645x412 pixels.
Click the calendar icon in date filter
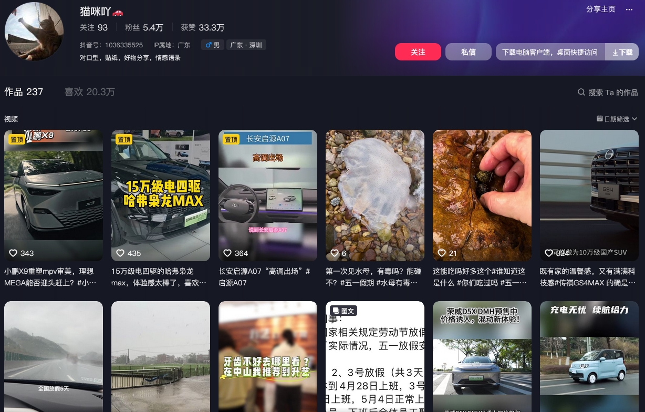[x=600, y=119]
